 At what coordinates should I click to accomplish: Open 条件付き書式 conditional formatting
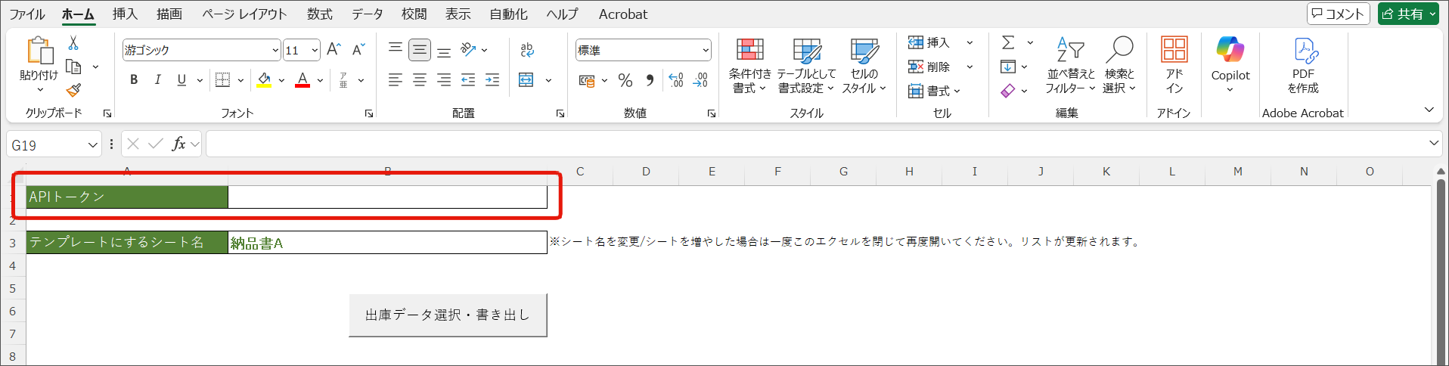[x=750, y=66]
